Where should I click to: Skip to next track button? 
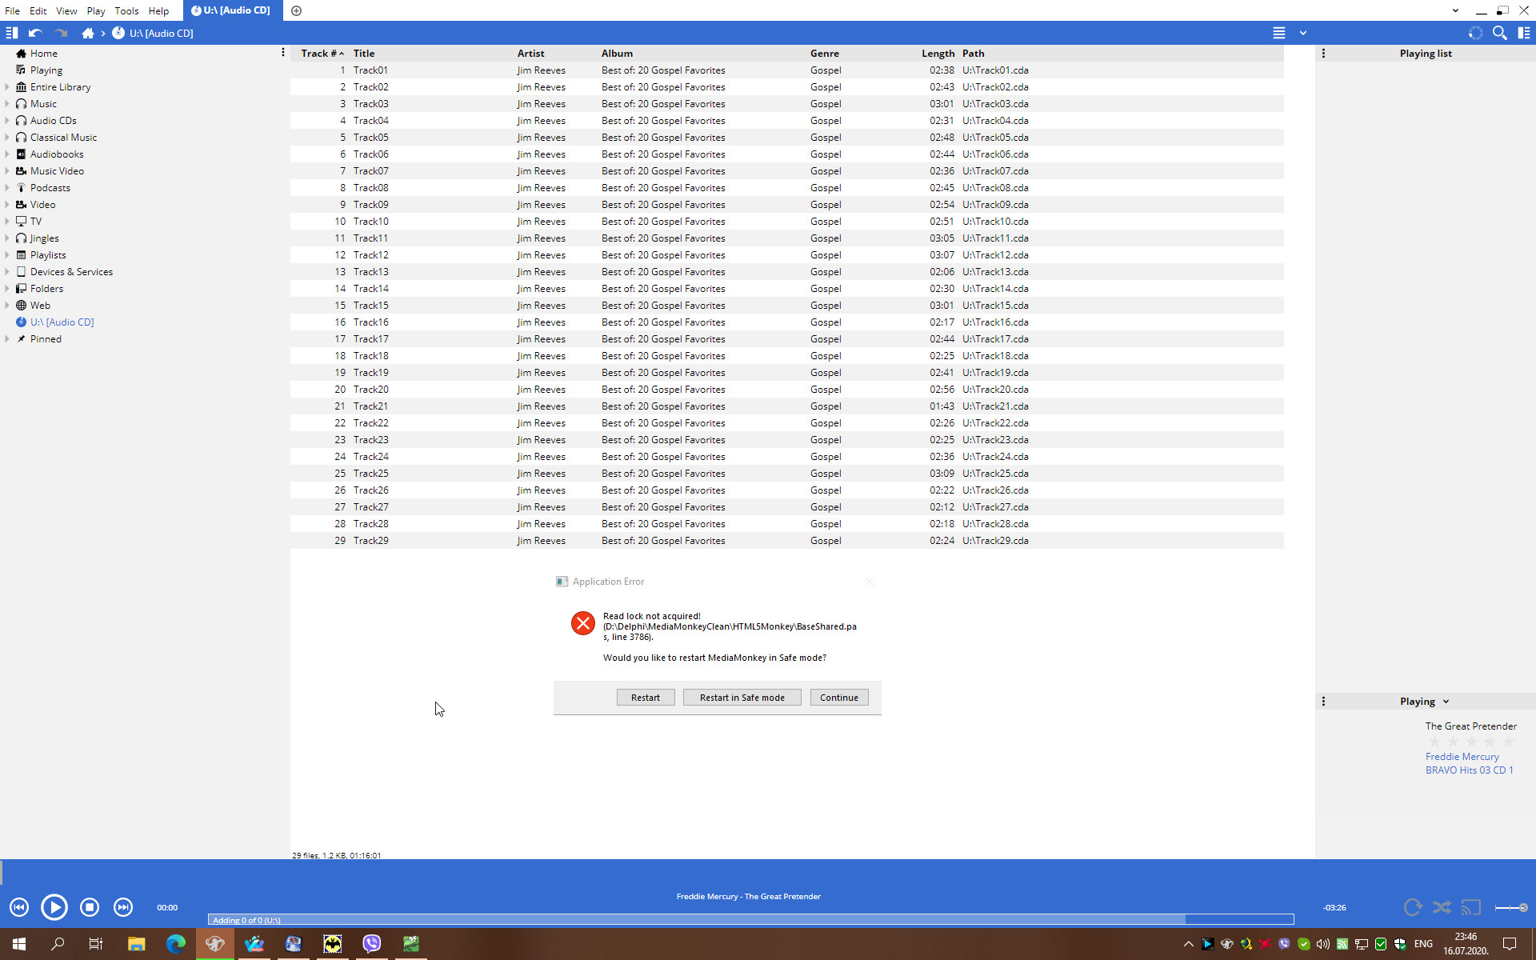coord(122,907)
